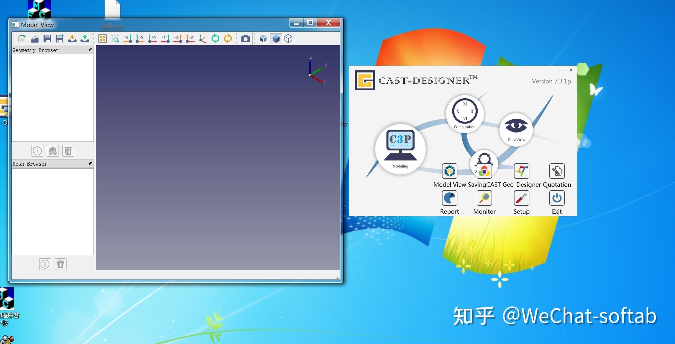The height and width of the screenshot is (344, 675).
Task: Select the +X view orientation
Action: pyautogui.click(x=127, y=38)
